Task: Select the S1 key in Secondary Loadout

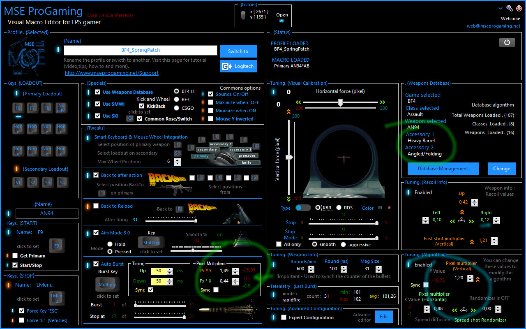Action: 18,182
